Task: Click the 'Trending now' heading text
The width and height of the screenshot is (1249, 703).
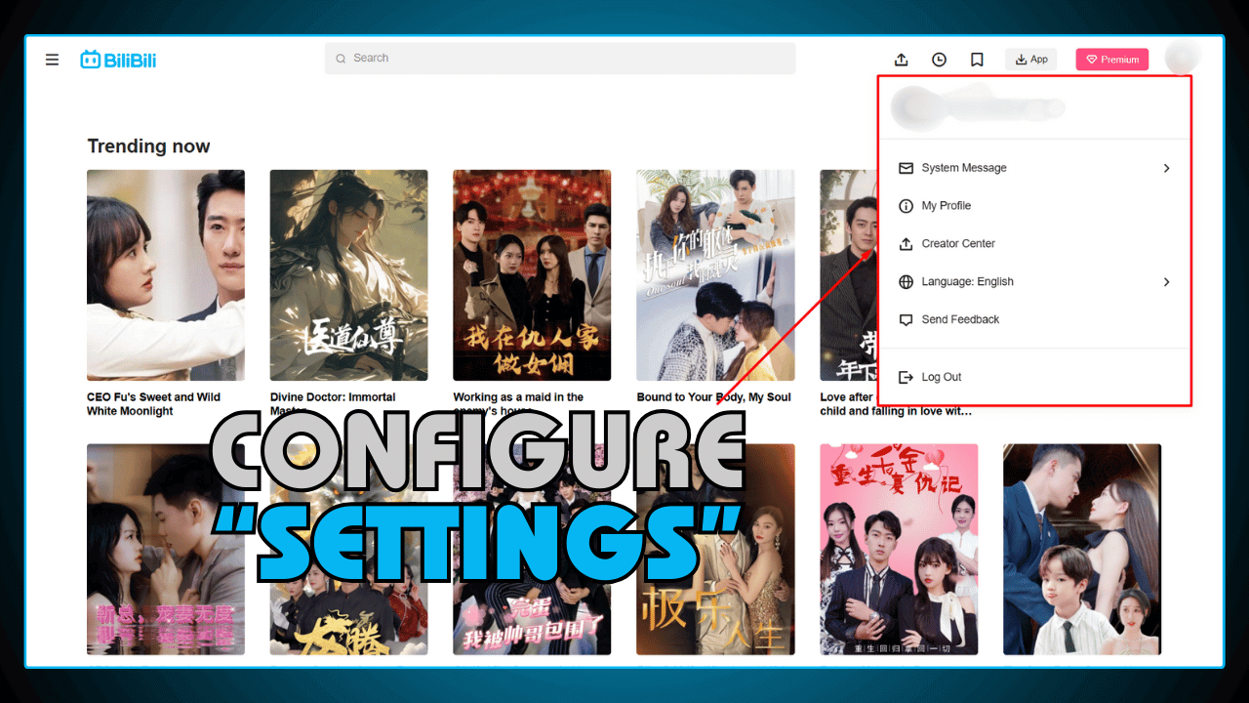Action: pyautogui.click(x=148, y=146)
